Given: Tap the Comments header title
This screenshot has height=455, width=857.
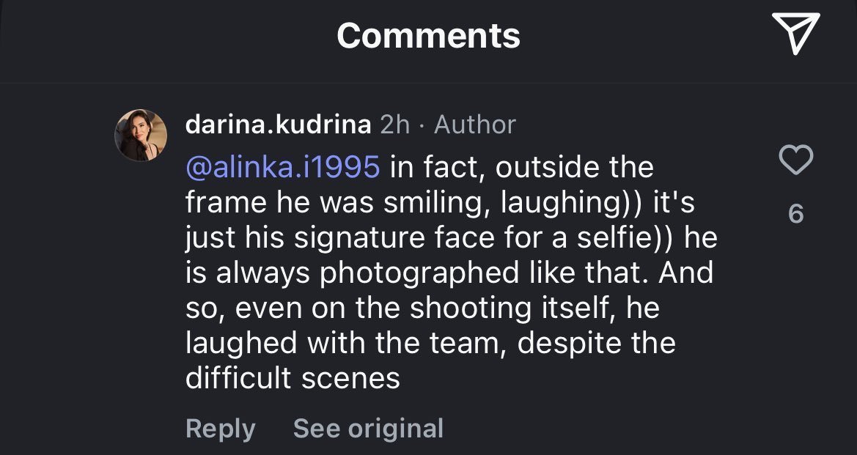Looking at the screenshot, I should pyautogui.click(x=428, y=35).
